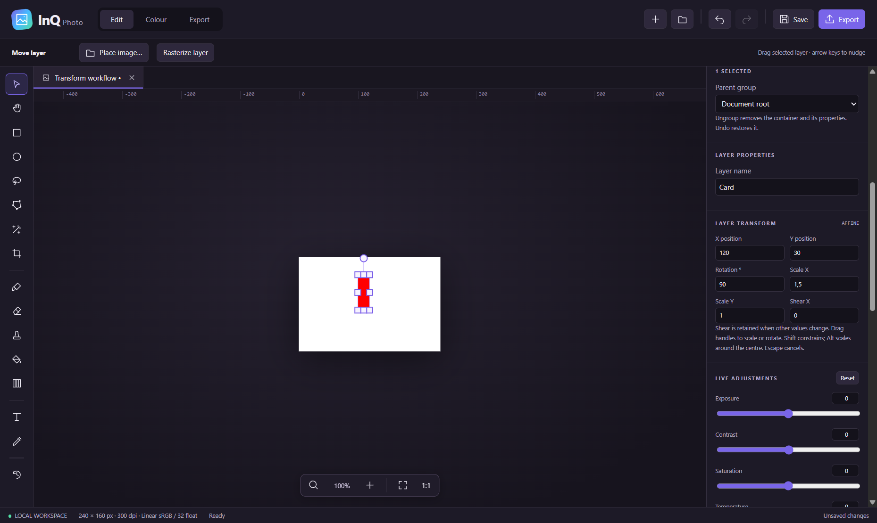Viewport: 877px width, 523px height.
Task: Click the X position field
Action: pos(750,253)
